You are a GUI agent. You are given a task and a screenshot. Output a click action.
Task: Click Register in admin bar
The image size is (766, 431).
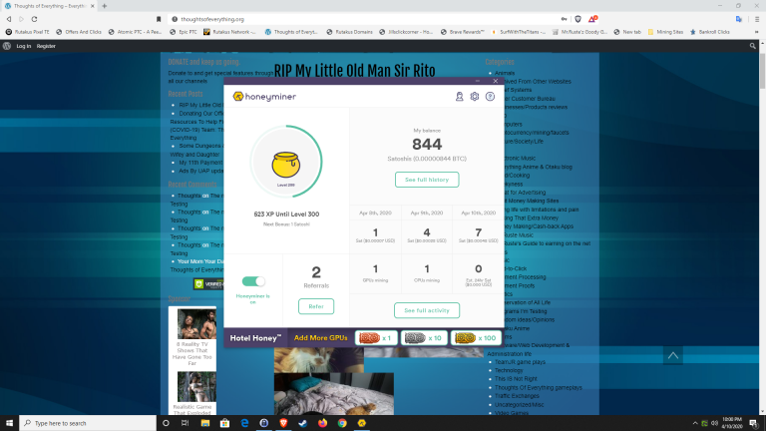pyautogui.click(x=46, y=46)
